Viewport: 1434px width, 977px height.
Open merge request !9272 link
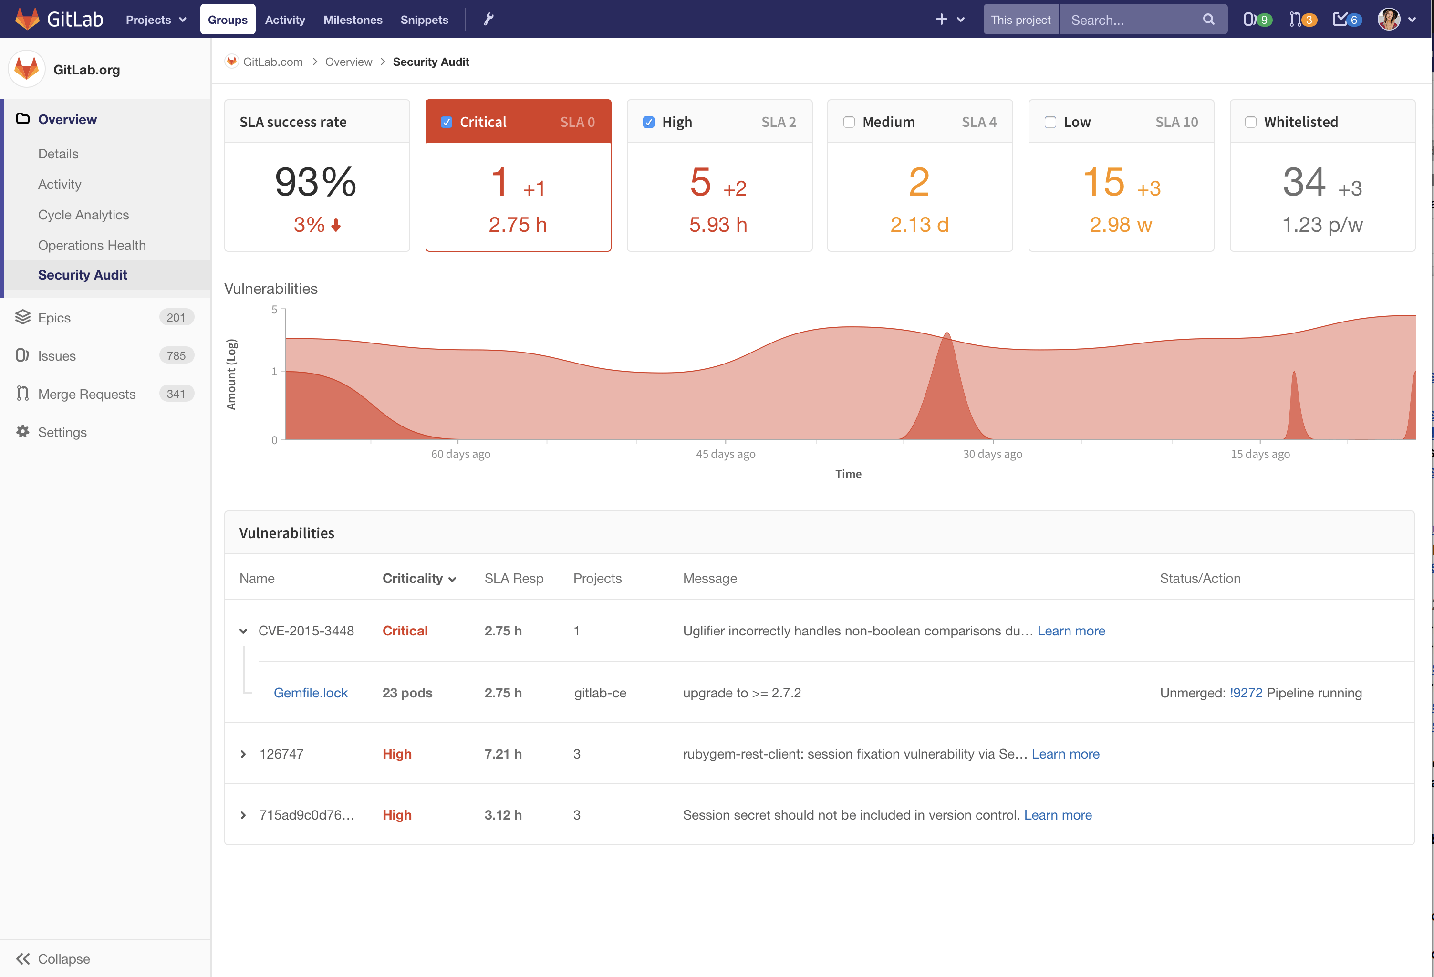coord(1246,693)
